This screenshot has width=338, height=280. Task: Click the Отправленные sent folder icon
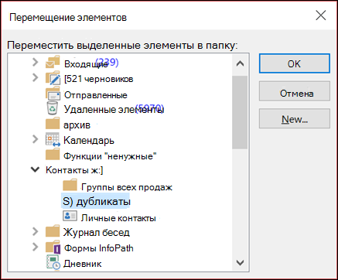coord(53,94)
